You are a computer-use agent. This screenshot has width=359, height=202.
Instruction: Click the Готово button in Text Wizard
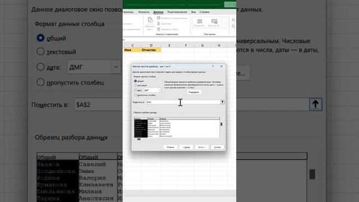[217, 147]
